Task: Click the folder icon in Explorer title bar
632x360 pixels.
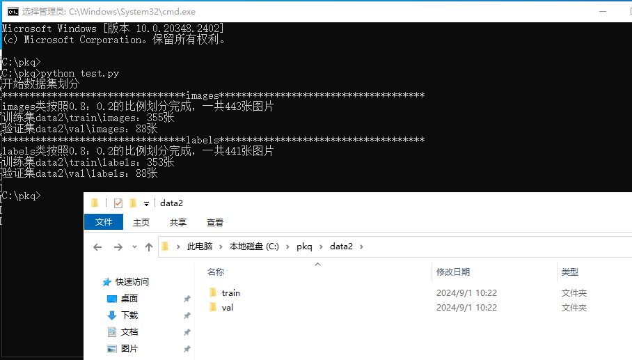Action: [95, 203]
